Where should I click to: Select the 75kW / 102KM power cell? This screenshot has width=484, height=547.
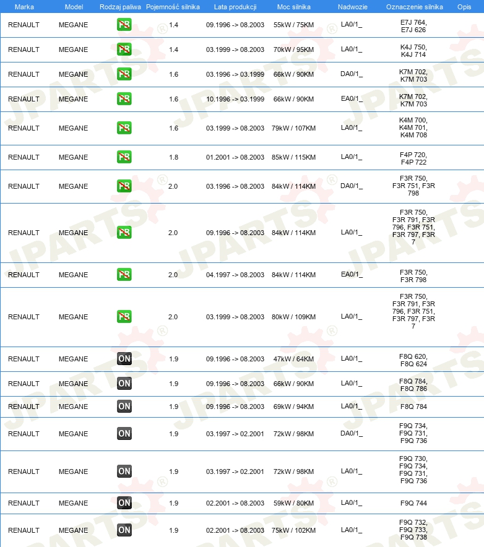293,530
